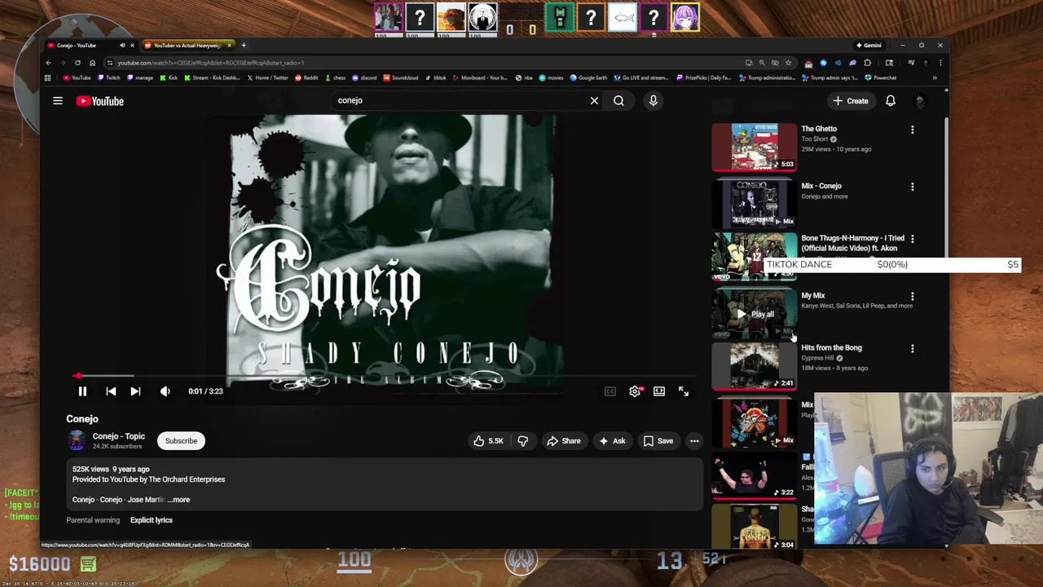Play The Ghetto thumbnail
Image resolution: width=1043 pixels, height=587 pixels.
point(755,147)
